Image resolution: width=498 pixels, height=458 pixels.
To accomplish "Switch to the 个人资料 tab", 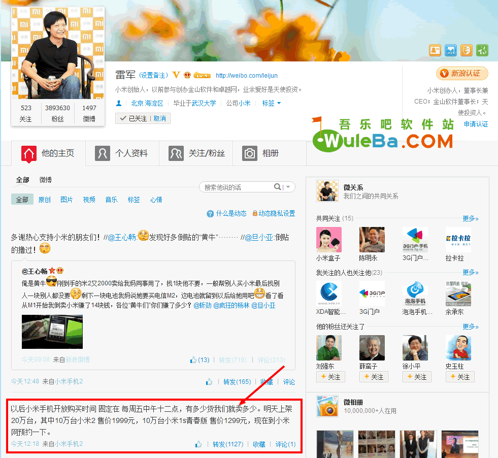I will point(122,153).
